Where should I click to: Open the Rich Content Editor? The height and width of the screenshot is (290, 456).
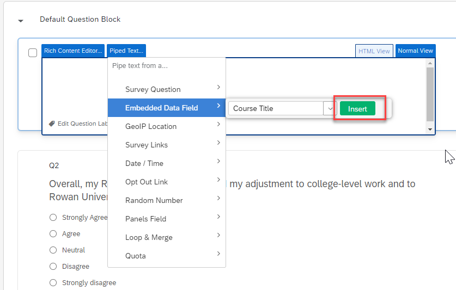pyautogui.click(x=73, y=51)
